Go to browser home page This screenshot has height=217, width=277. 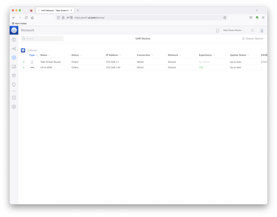(x=32, y=18)
